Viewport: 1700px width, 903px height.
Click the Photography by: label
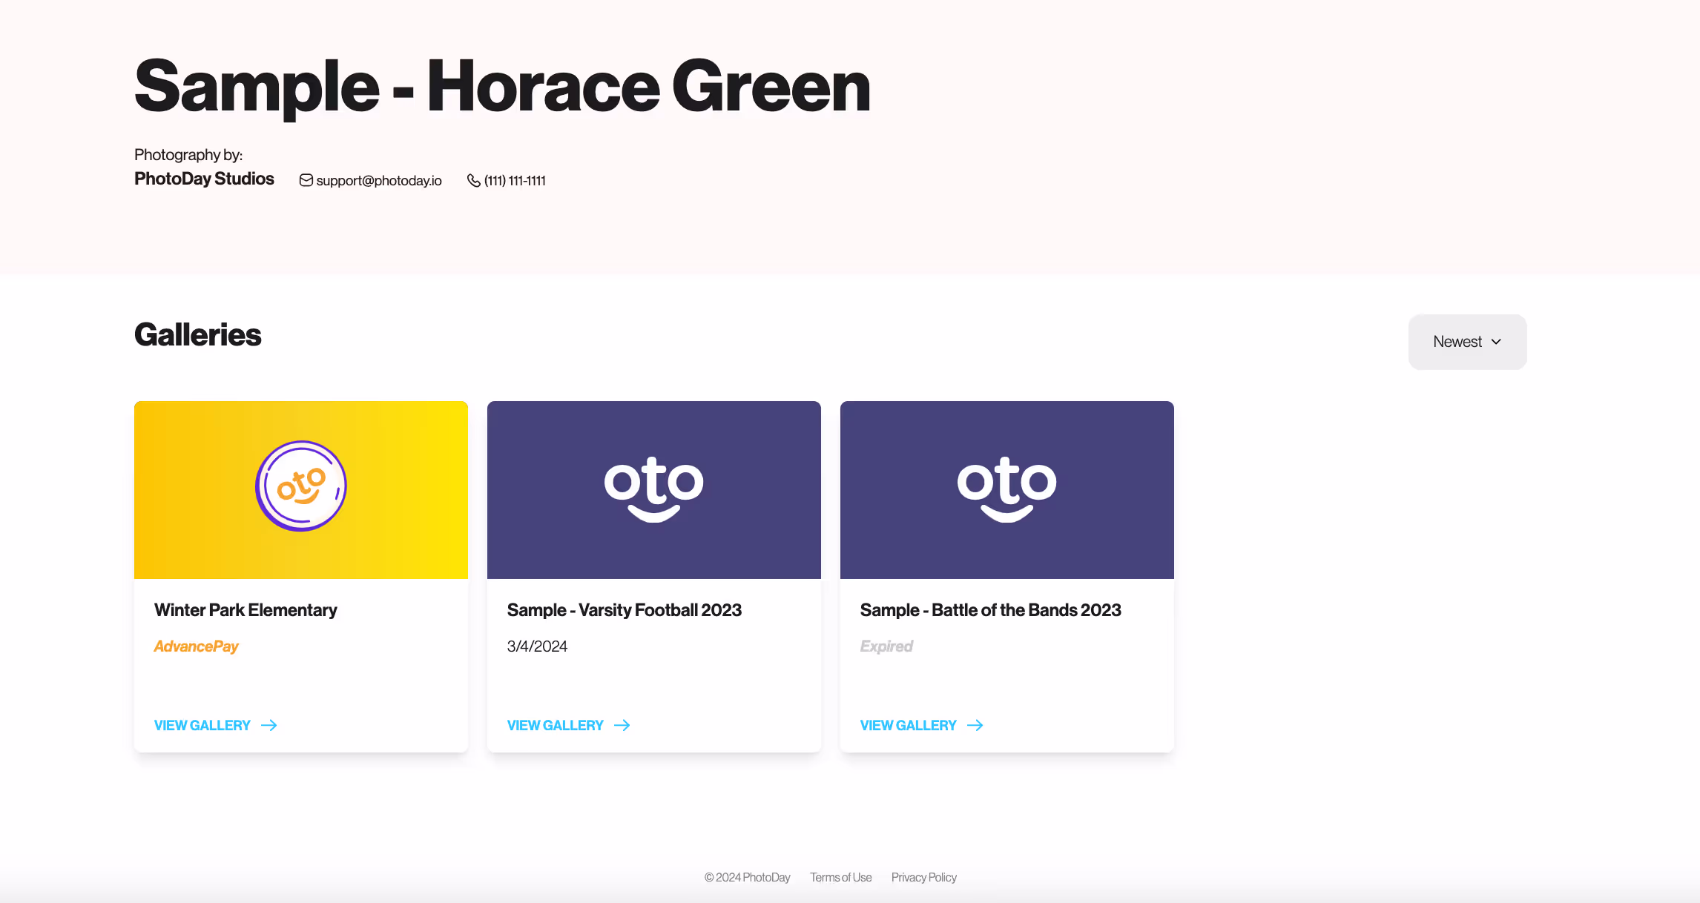[x=188, y=155]
